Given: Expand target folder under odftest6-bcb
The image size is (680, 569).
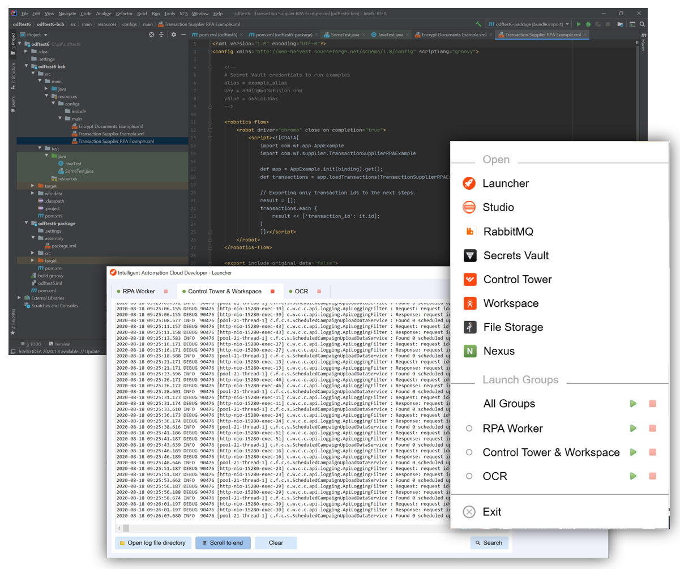Looking at the screenshot, I should (33, 186).
